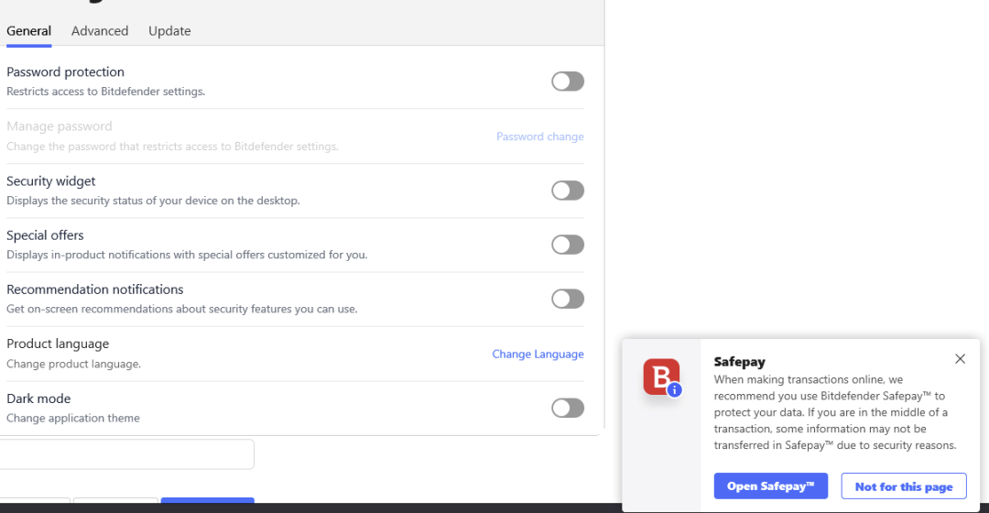
Task: Select the 'Product language' label
Action: pyautogui.click(x=58, y=344)
